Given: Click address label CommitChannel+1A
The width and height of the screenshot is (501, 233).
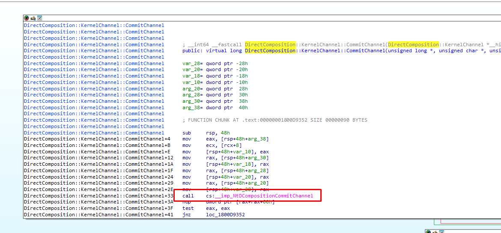Looking at the screenshot, I should 98,164.
